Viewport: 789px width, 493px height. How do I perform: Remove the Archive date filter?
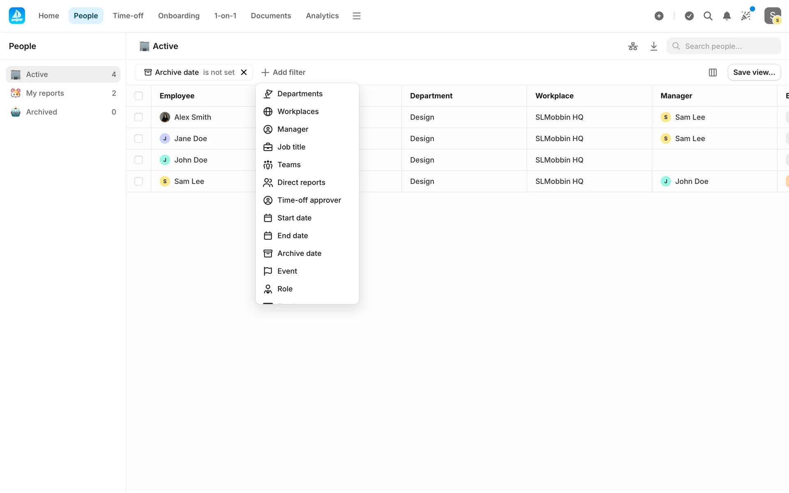(x=244, y=72)
